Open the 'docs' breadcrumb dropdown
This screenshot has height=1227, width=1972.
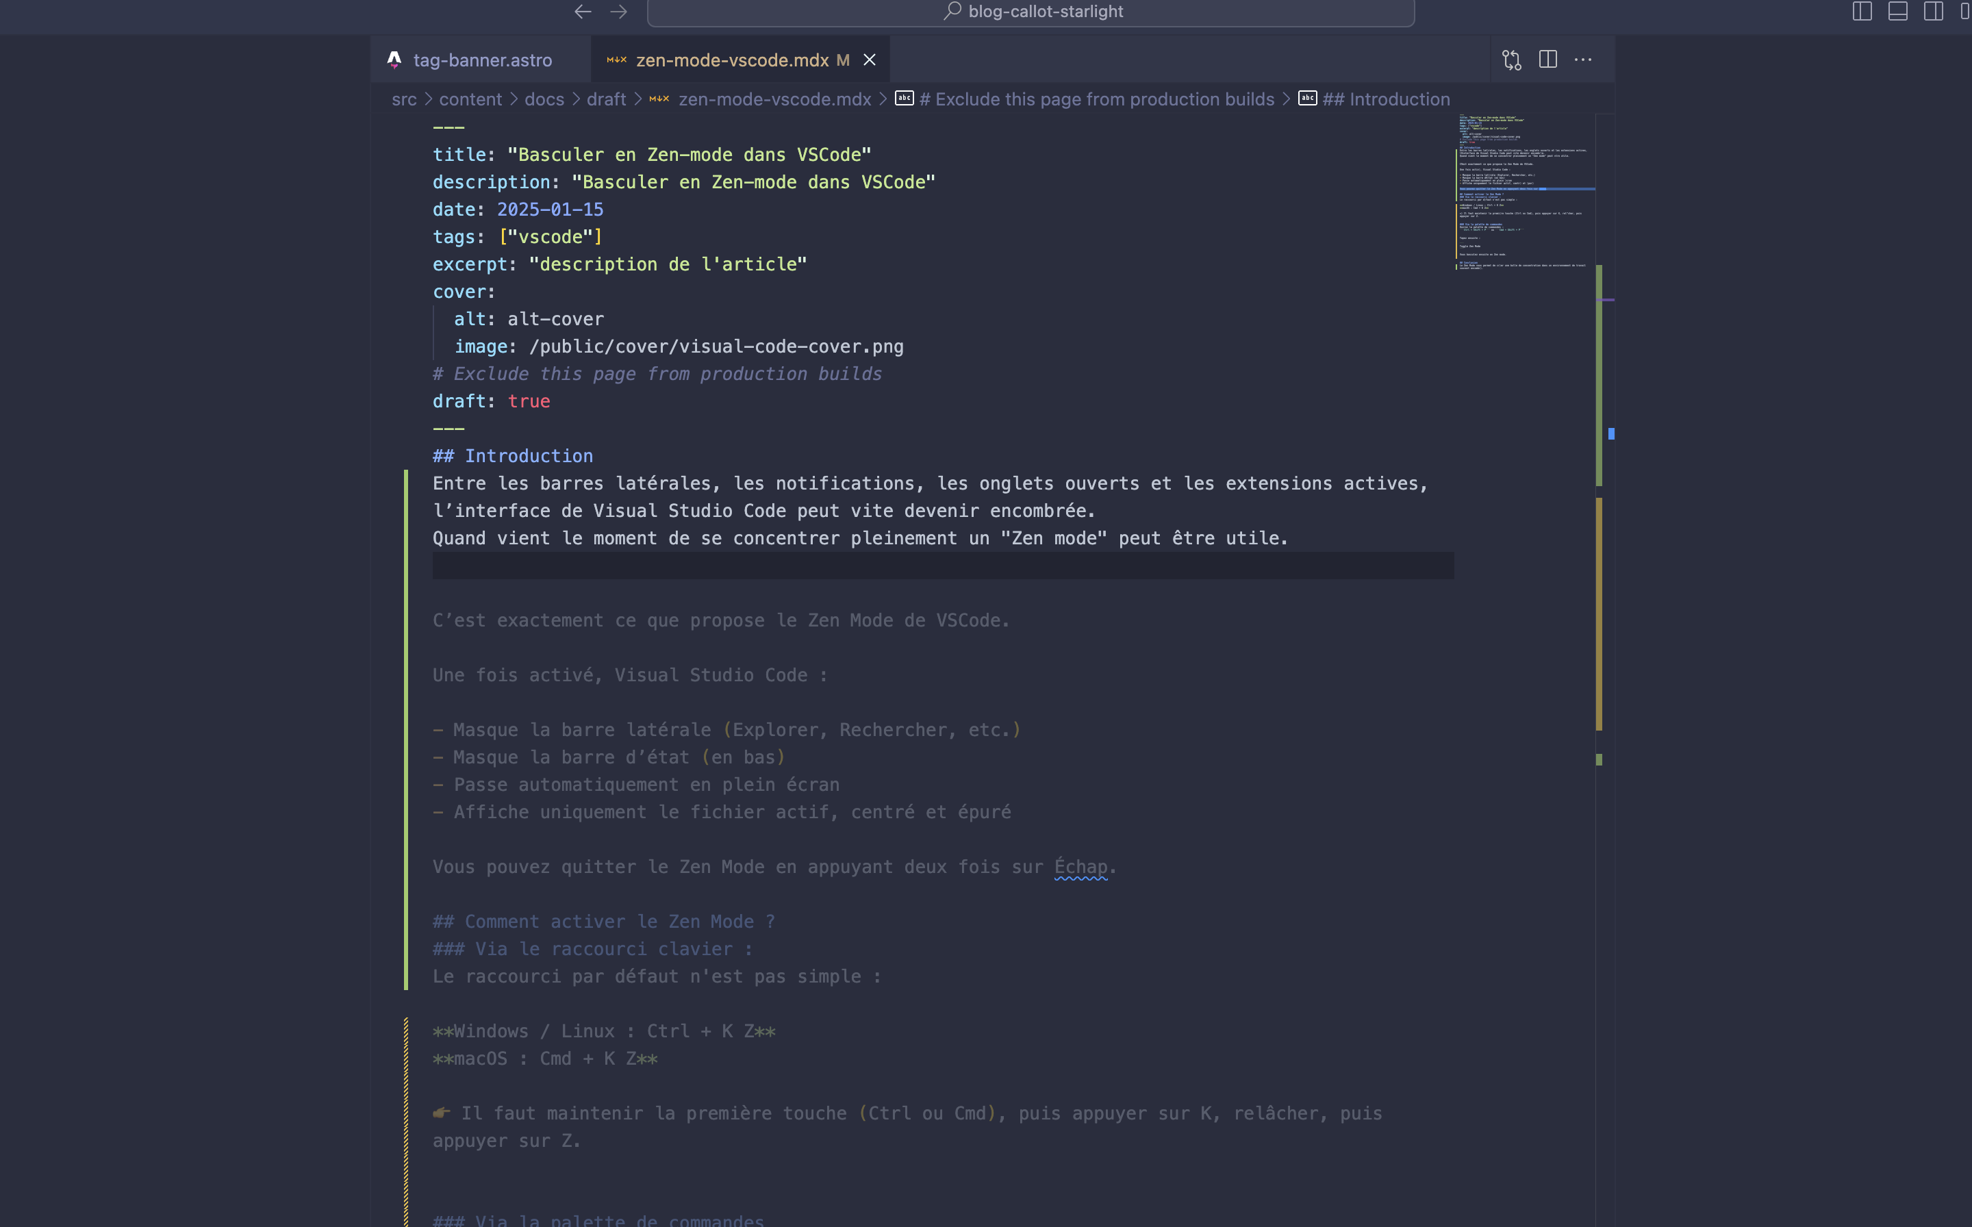point(544,99)
